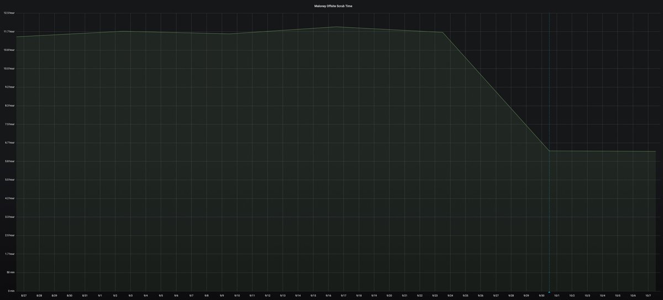Click the 9/20 date label on the x-axis

pos(390,296)
